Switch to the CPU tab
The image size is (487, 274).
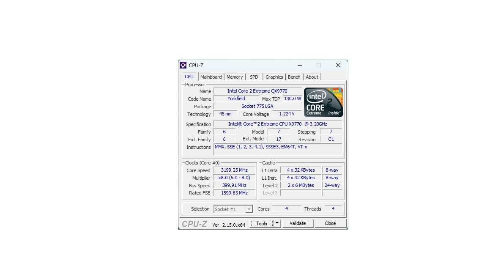pyautogui.click(x=189, y=77)
